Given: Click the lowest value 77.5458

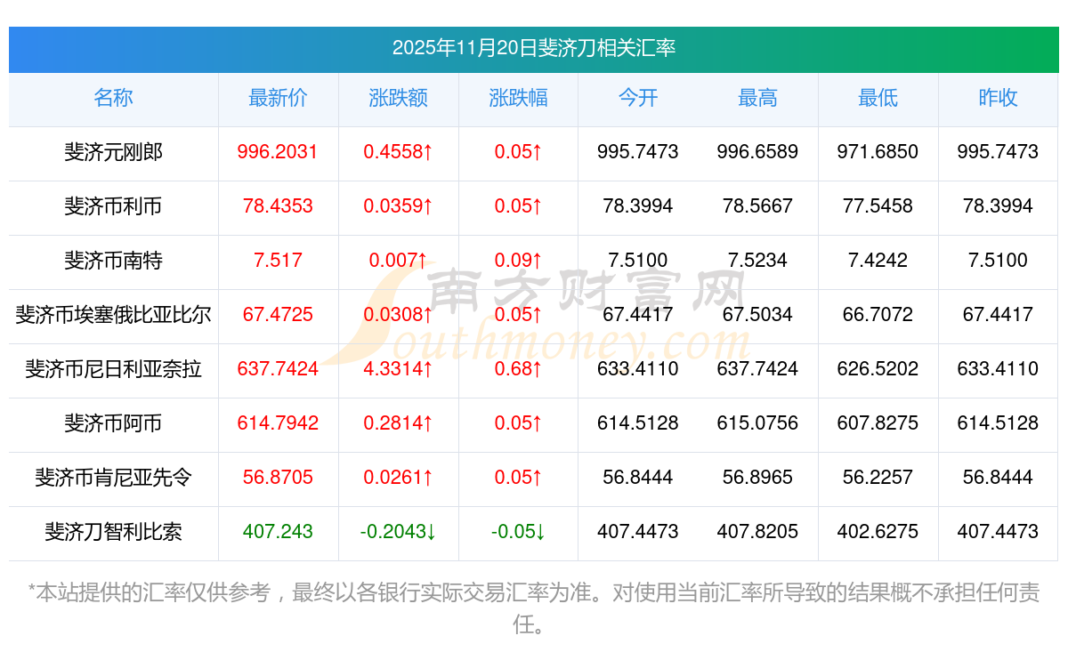Looking at the screenshot, I should click(878, 206).
